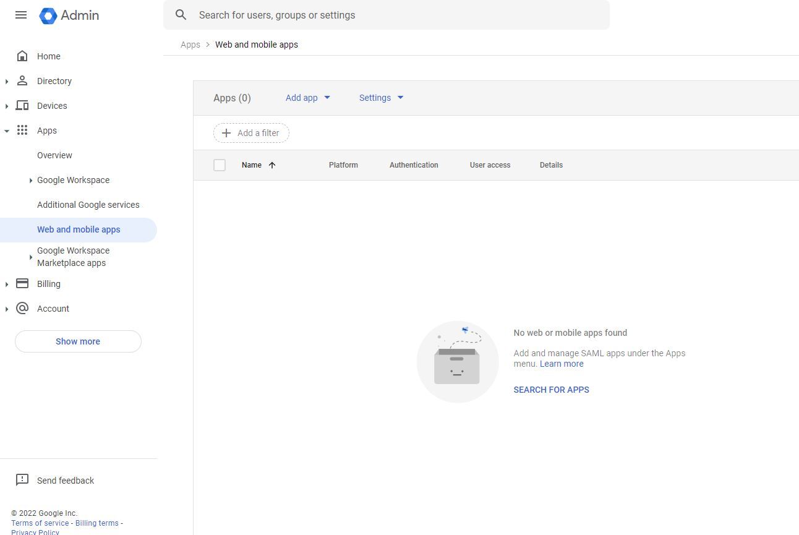This screenshot has width=799, height=535.
Task: Click the Google Admin logo
Action: [69, 15]
